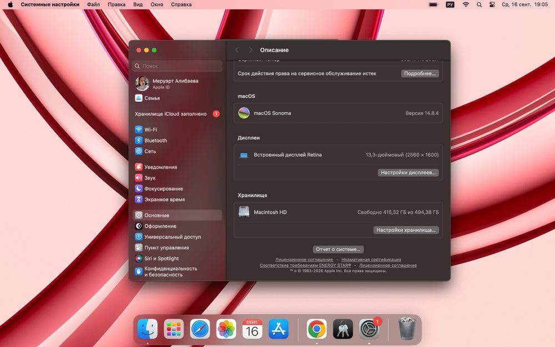Open Photos app in Dock

click(226, 329)
